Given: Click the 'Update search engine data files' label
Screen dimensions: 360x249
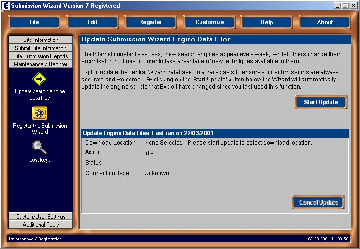Looking at the screenshot, I should coord(40,94).
